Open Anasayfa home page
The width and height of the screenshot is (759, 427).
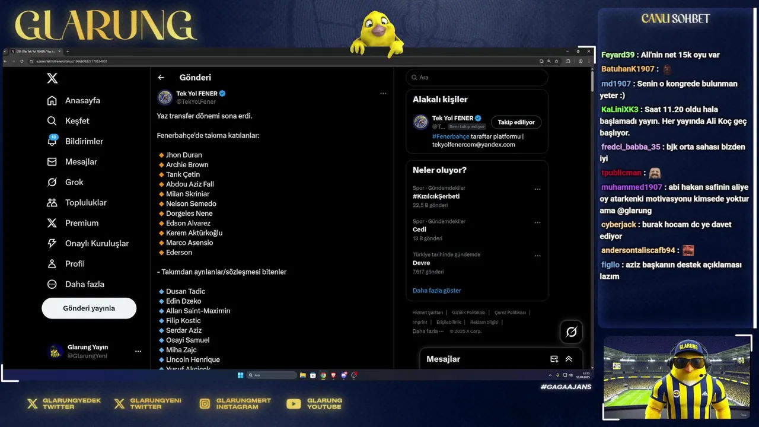(x=74, y=101)
